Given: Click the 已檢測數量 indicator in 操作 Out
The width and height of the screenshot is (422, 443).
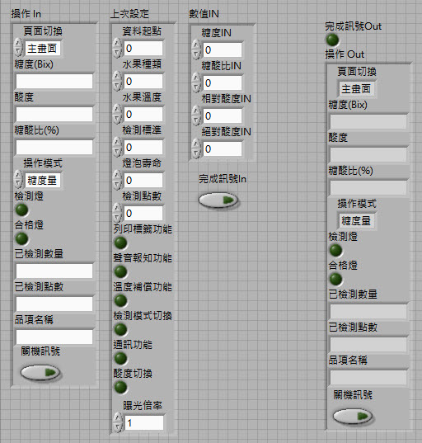Looking at the screenshot, I should (368, 311).
